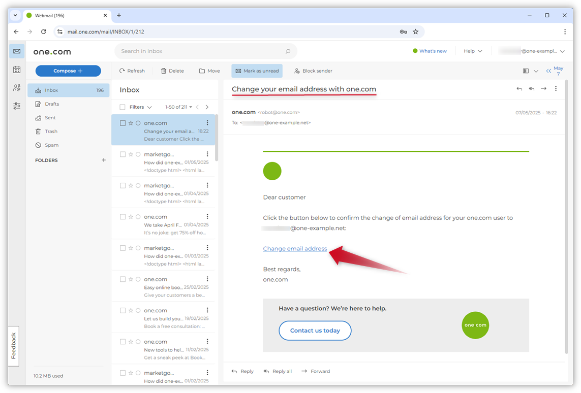
Task: Click the Compose button
Action: 68,71
